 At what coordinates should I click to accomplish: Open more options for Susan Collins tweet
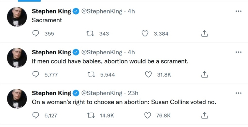238,93
